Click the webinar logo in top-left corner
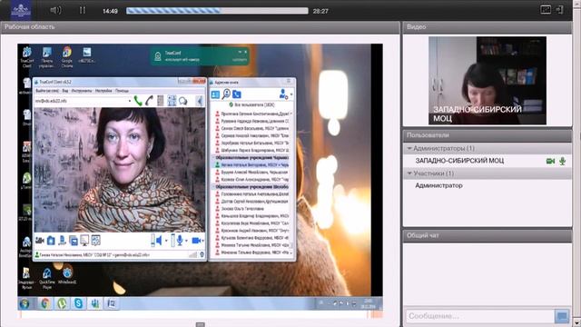 [x=21, y=10]
